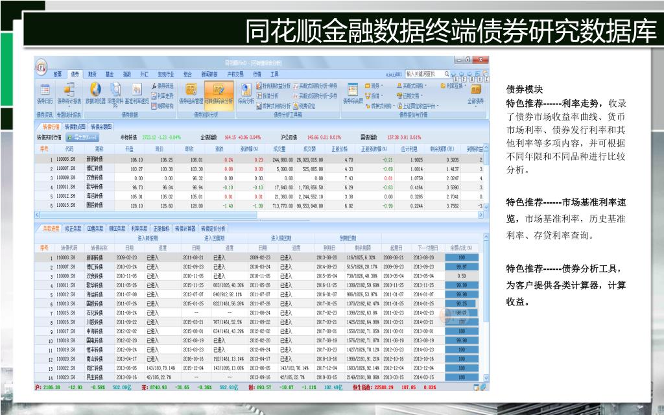This screenshot has width=664, height=415.
Task: Open 税费设定 tax fee settings
Action: click(x=304, y=106)
